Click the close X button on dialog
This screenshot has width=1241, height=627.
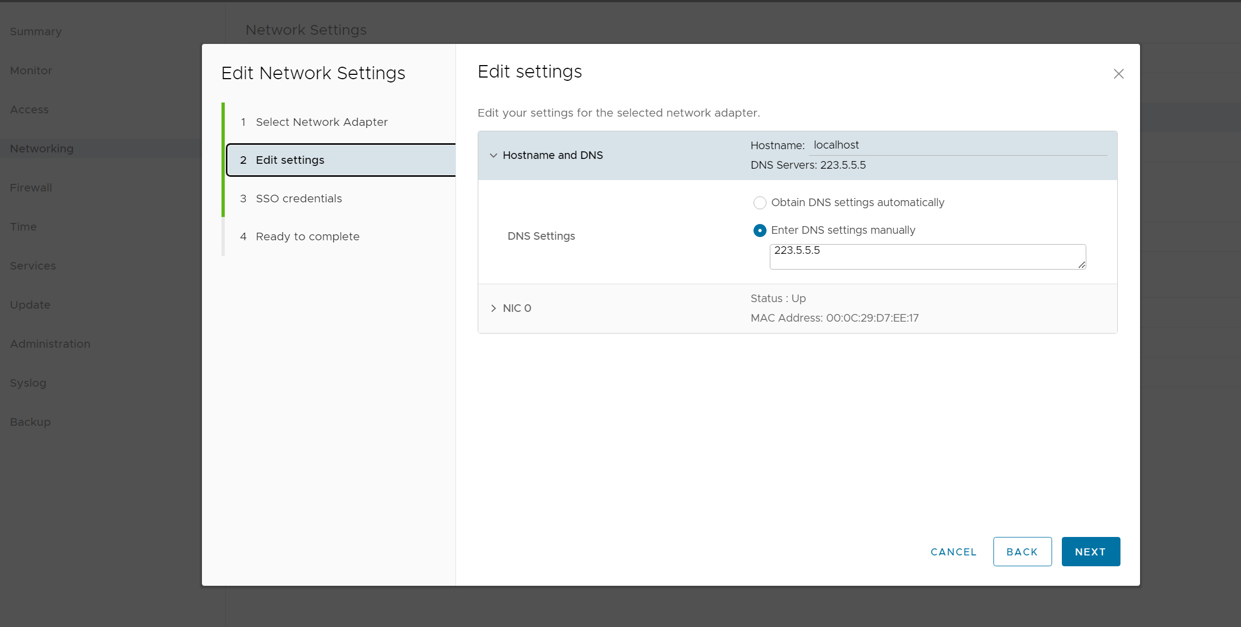point(1118,74)
